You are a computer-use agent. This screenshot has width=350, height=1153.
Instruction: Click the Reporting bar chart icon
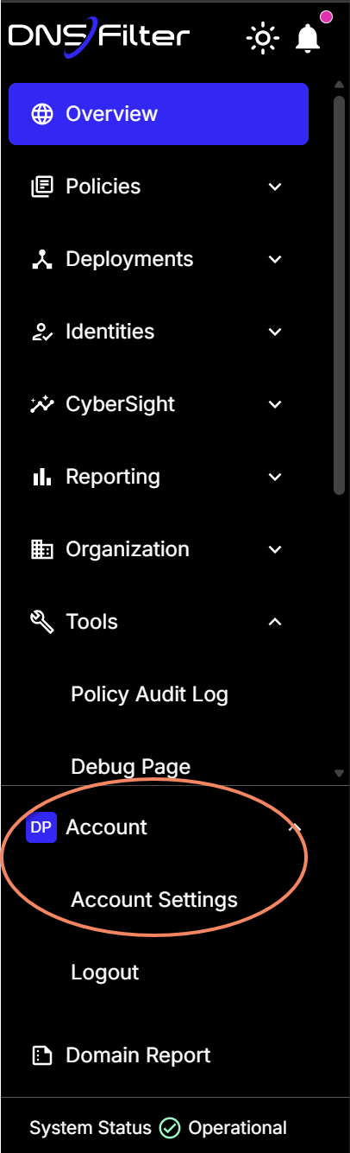click(x=41, y=477)
